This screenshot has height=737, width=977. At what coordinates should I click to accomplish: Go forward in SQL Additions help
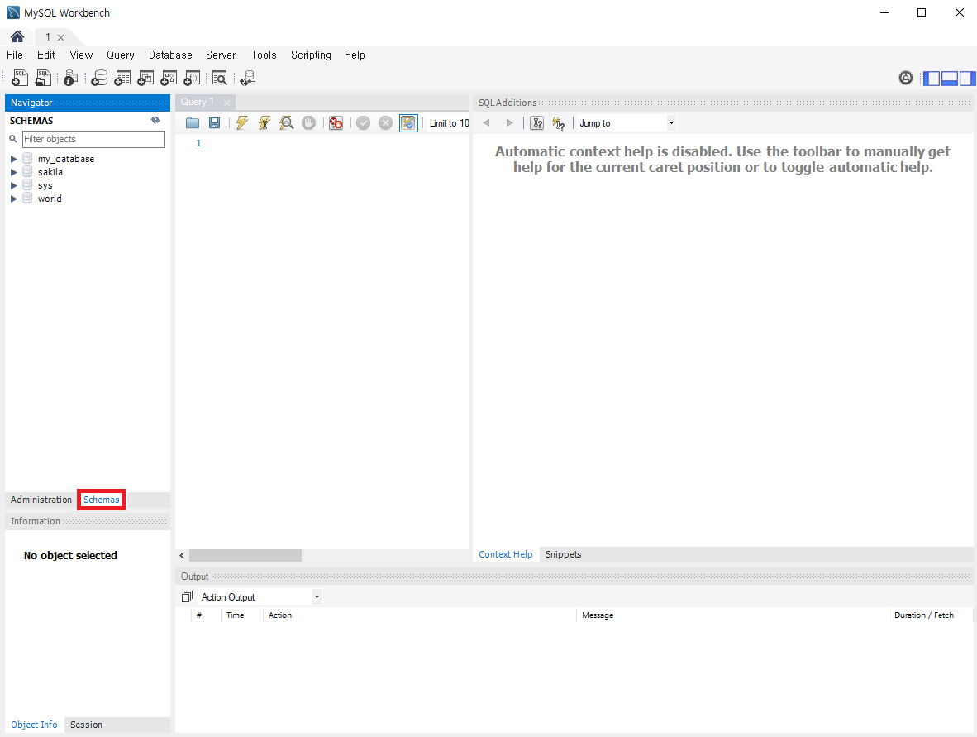[x=510, y=122]
